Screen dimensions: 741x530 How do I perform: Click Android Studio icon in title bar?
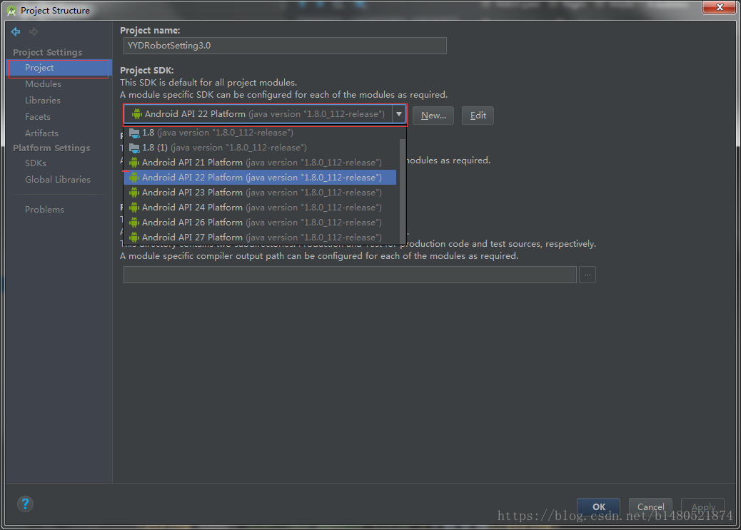(11, 11)
